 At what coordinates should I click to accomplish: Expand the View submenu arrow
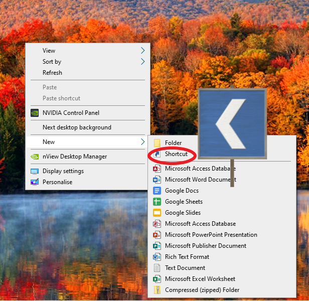point(142,51)
